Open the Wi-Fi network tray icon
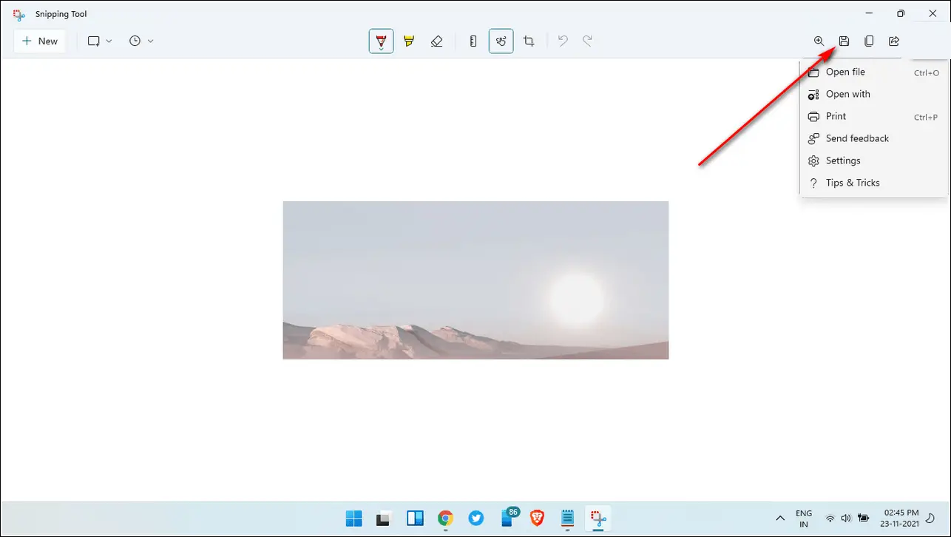Screen dimensions: 951x537 [830, 519]
